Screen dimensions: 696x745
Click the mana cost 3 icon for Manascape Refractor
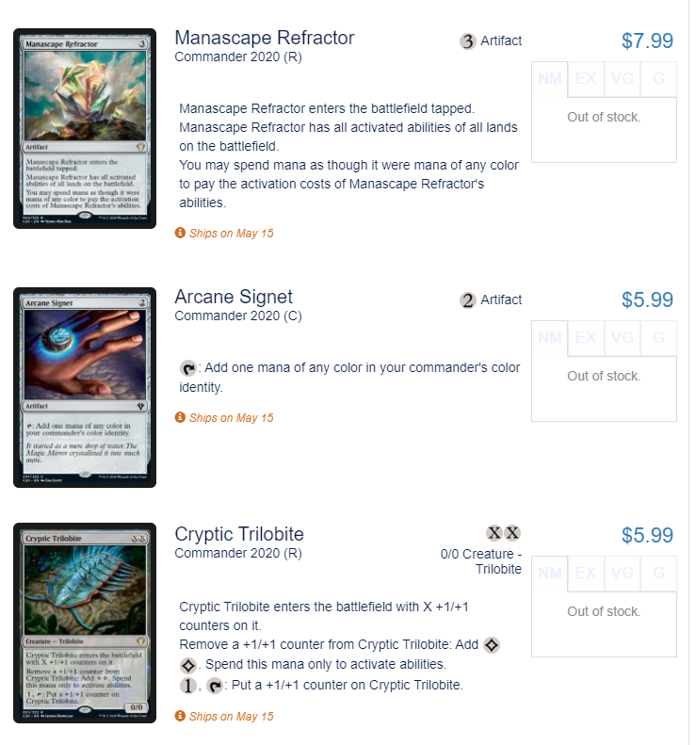(x=467, y=41)
